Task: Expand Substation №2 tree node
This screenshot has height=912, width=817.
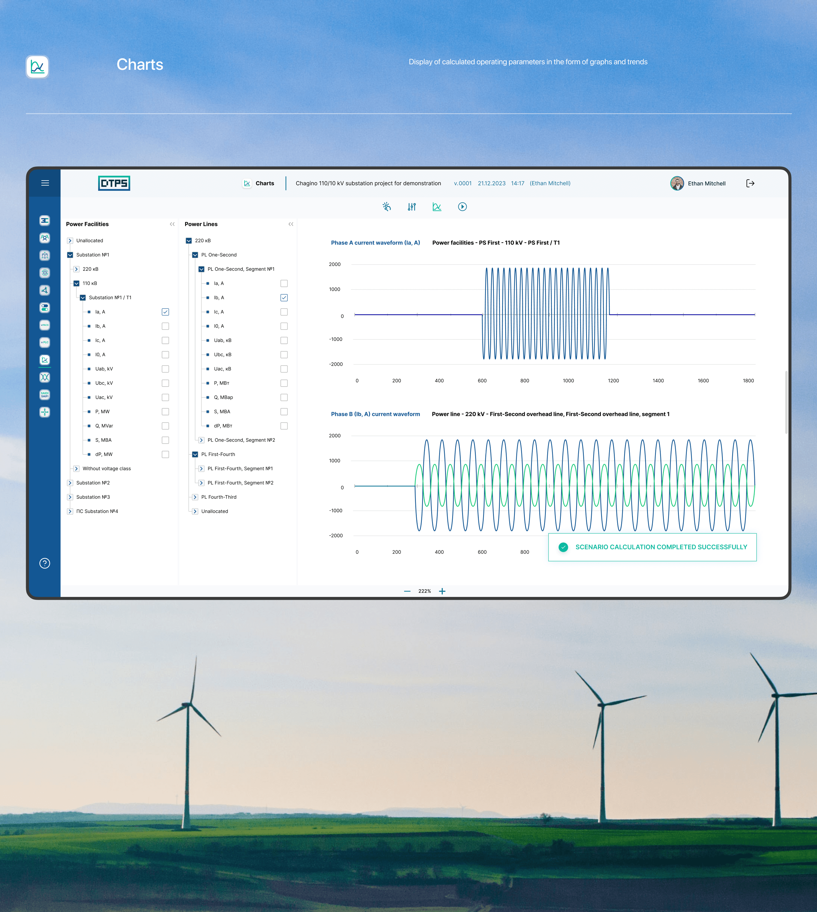Action: tap(70, 483)
